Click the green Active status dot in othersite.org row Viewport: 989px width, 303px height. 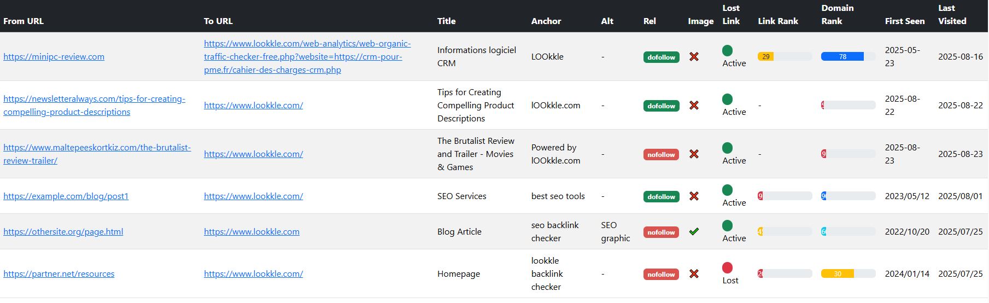point(727,225)
